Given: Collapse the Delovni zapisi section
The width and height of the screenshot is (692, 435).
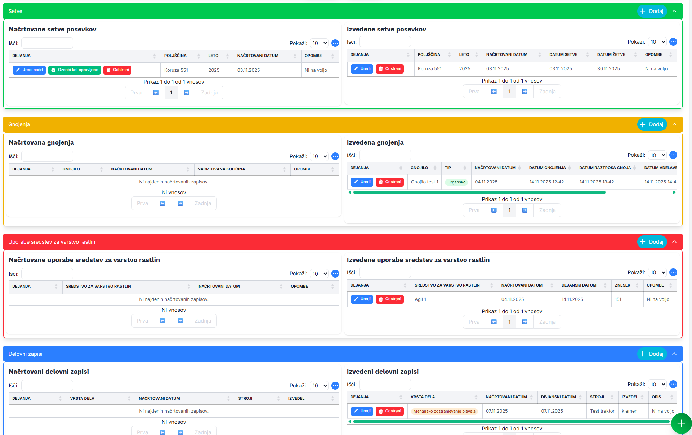Looking at the screenshot, I should point(674,354).
